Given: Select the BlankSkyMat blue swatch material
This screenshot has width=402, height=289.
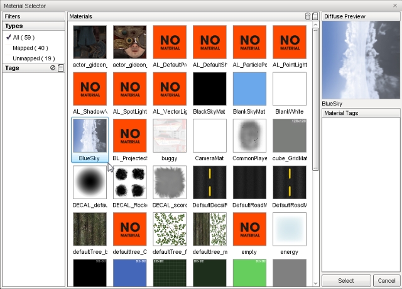Looking at the screenshot, I should pos(249,89).
